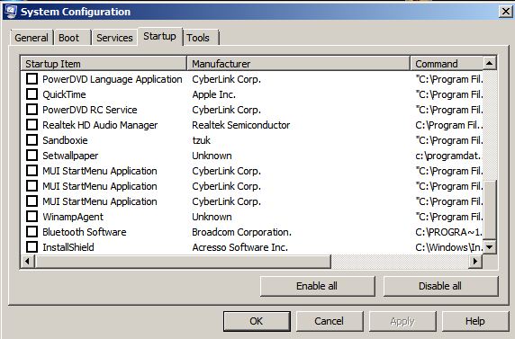The width and height of the screenshot is (515, 339).
Task: Sort by the Startup Item column header
Action: (x=104, y=64)
